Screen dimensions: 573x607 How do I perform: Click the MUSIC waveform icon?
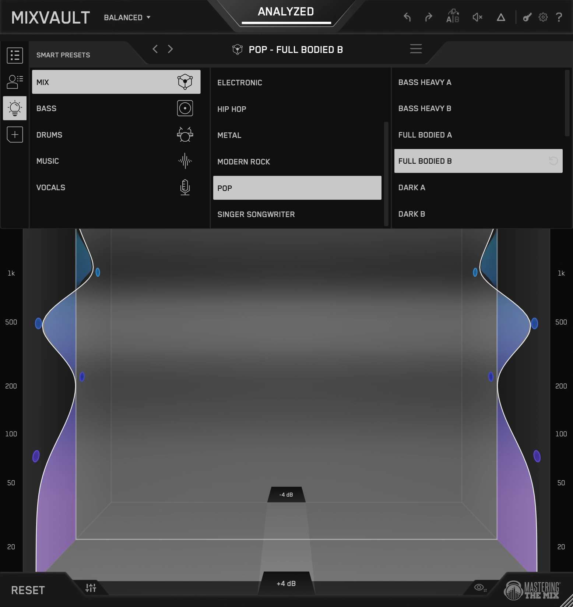[x=185, y=161]
